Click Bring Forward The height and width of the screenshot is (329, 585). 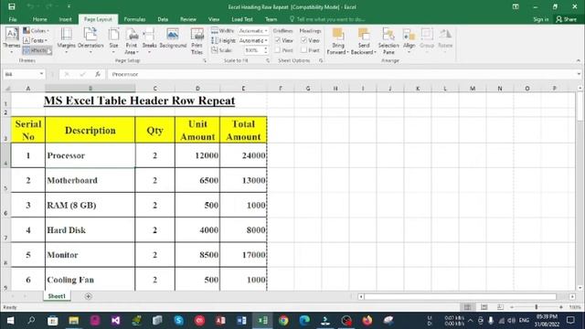338,41
